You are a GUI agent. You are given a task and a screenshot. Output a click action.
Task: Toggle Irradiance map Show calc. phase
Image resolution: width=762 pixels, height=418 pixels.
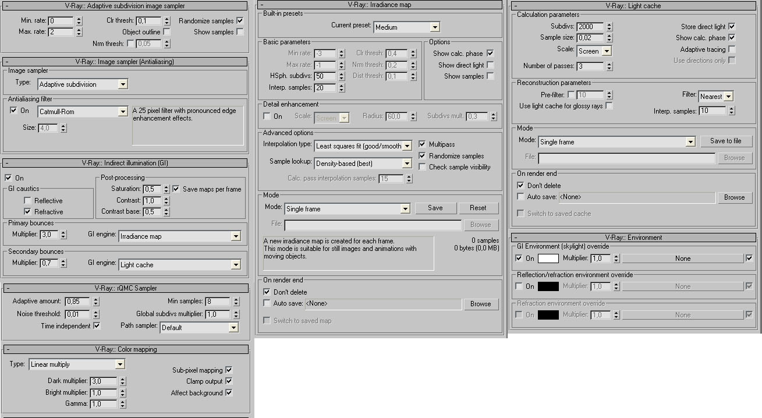click(490, 54)
